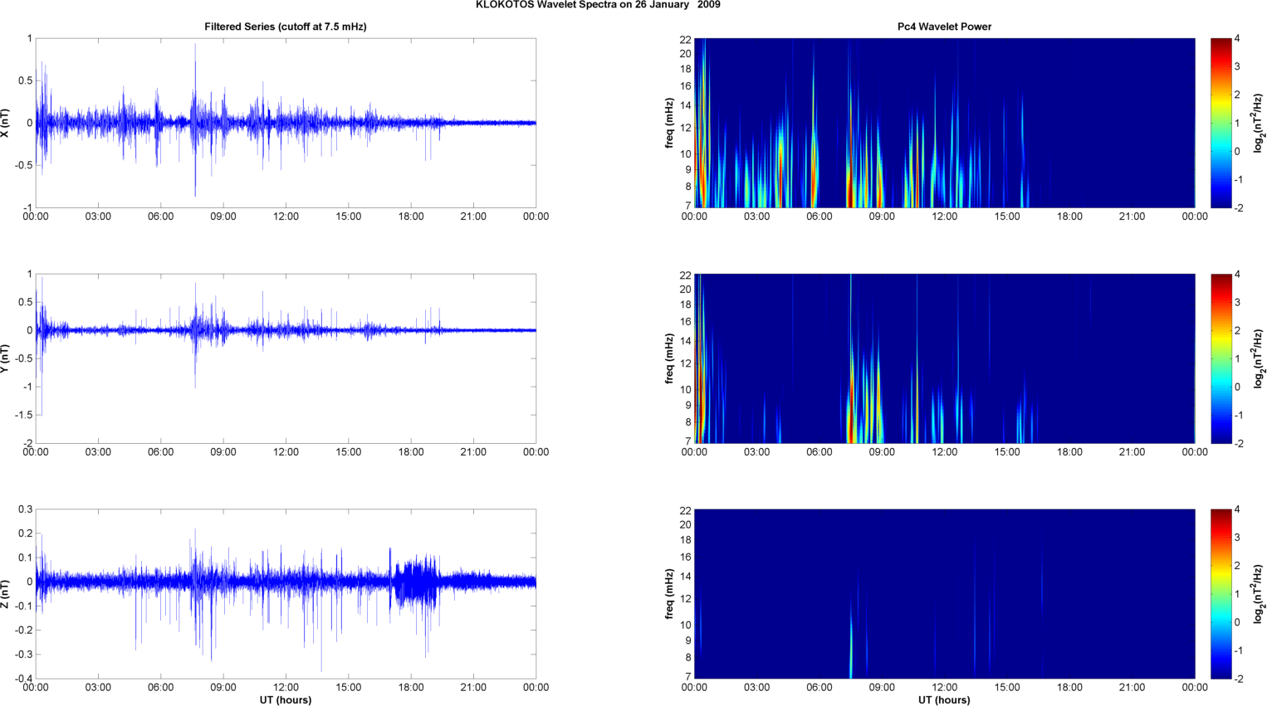Click the X (nT) axis label
The height and width of the screenshot is (706, 1267).
[x=6, y=123]
